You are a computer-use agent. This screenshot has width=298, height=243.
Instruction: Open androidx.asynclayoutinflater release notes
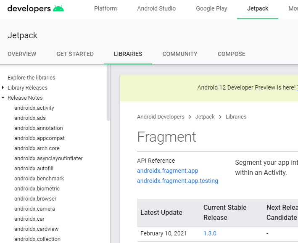pos(48,158)
